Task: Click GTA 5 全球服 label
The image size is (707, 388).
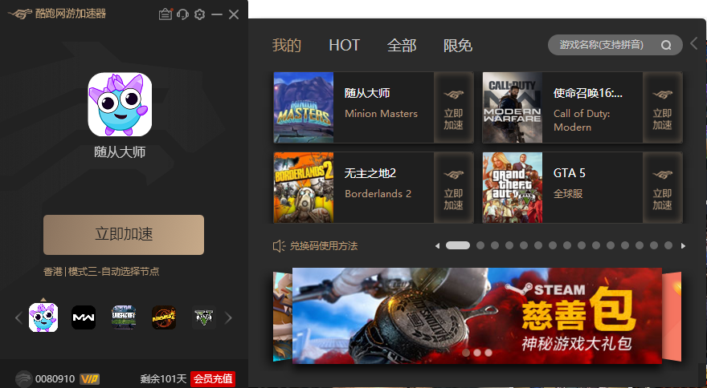Action: [568, 194]
